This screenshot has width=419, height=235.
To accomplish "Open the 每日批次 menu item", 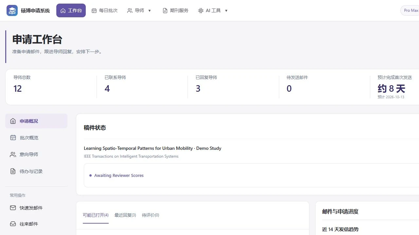I will tap(104, 10).
